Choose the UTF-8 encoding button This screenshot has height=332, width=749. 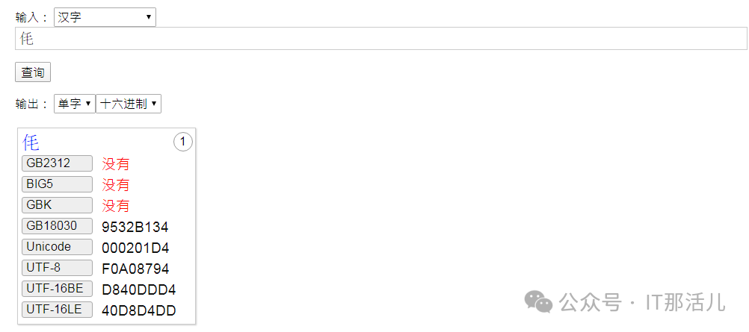57,267
